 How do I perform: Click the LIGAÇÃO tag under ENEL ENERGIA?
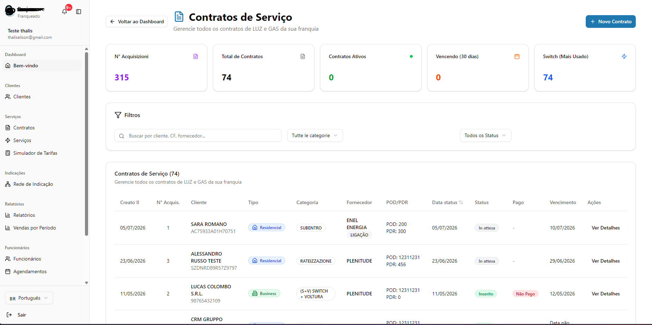click(359, 235)
